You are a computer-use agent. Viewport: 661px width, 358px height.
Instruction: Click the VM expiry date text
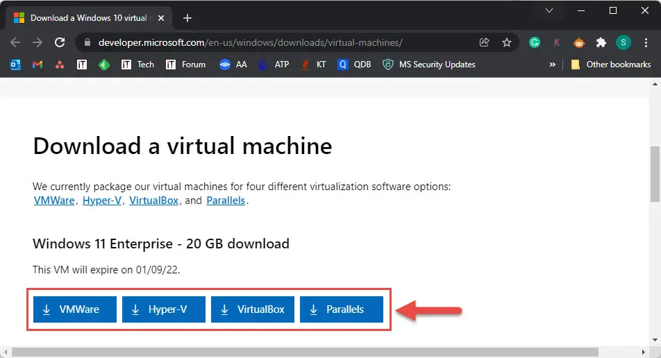point(106,270)
